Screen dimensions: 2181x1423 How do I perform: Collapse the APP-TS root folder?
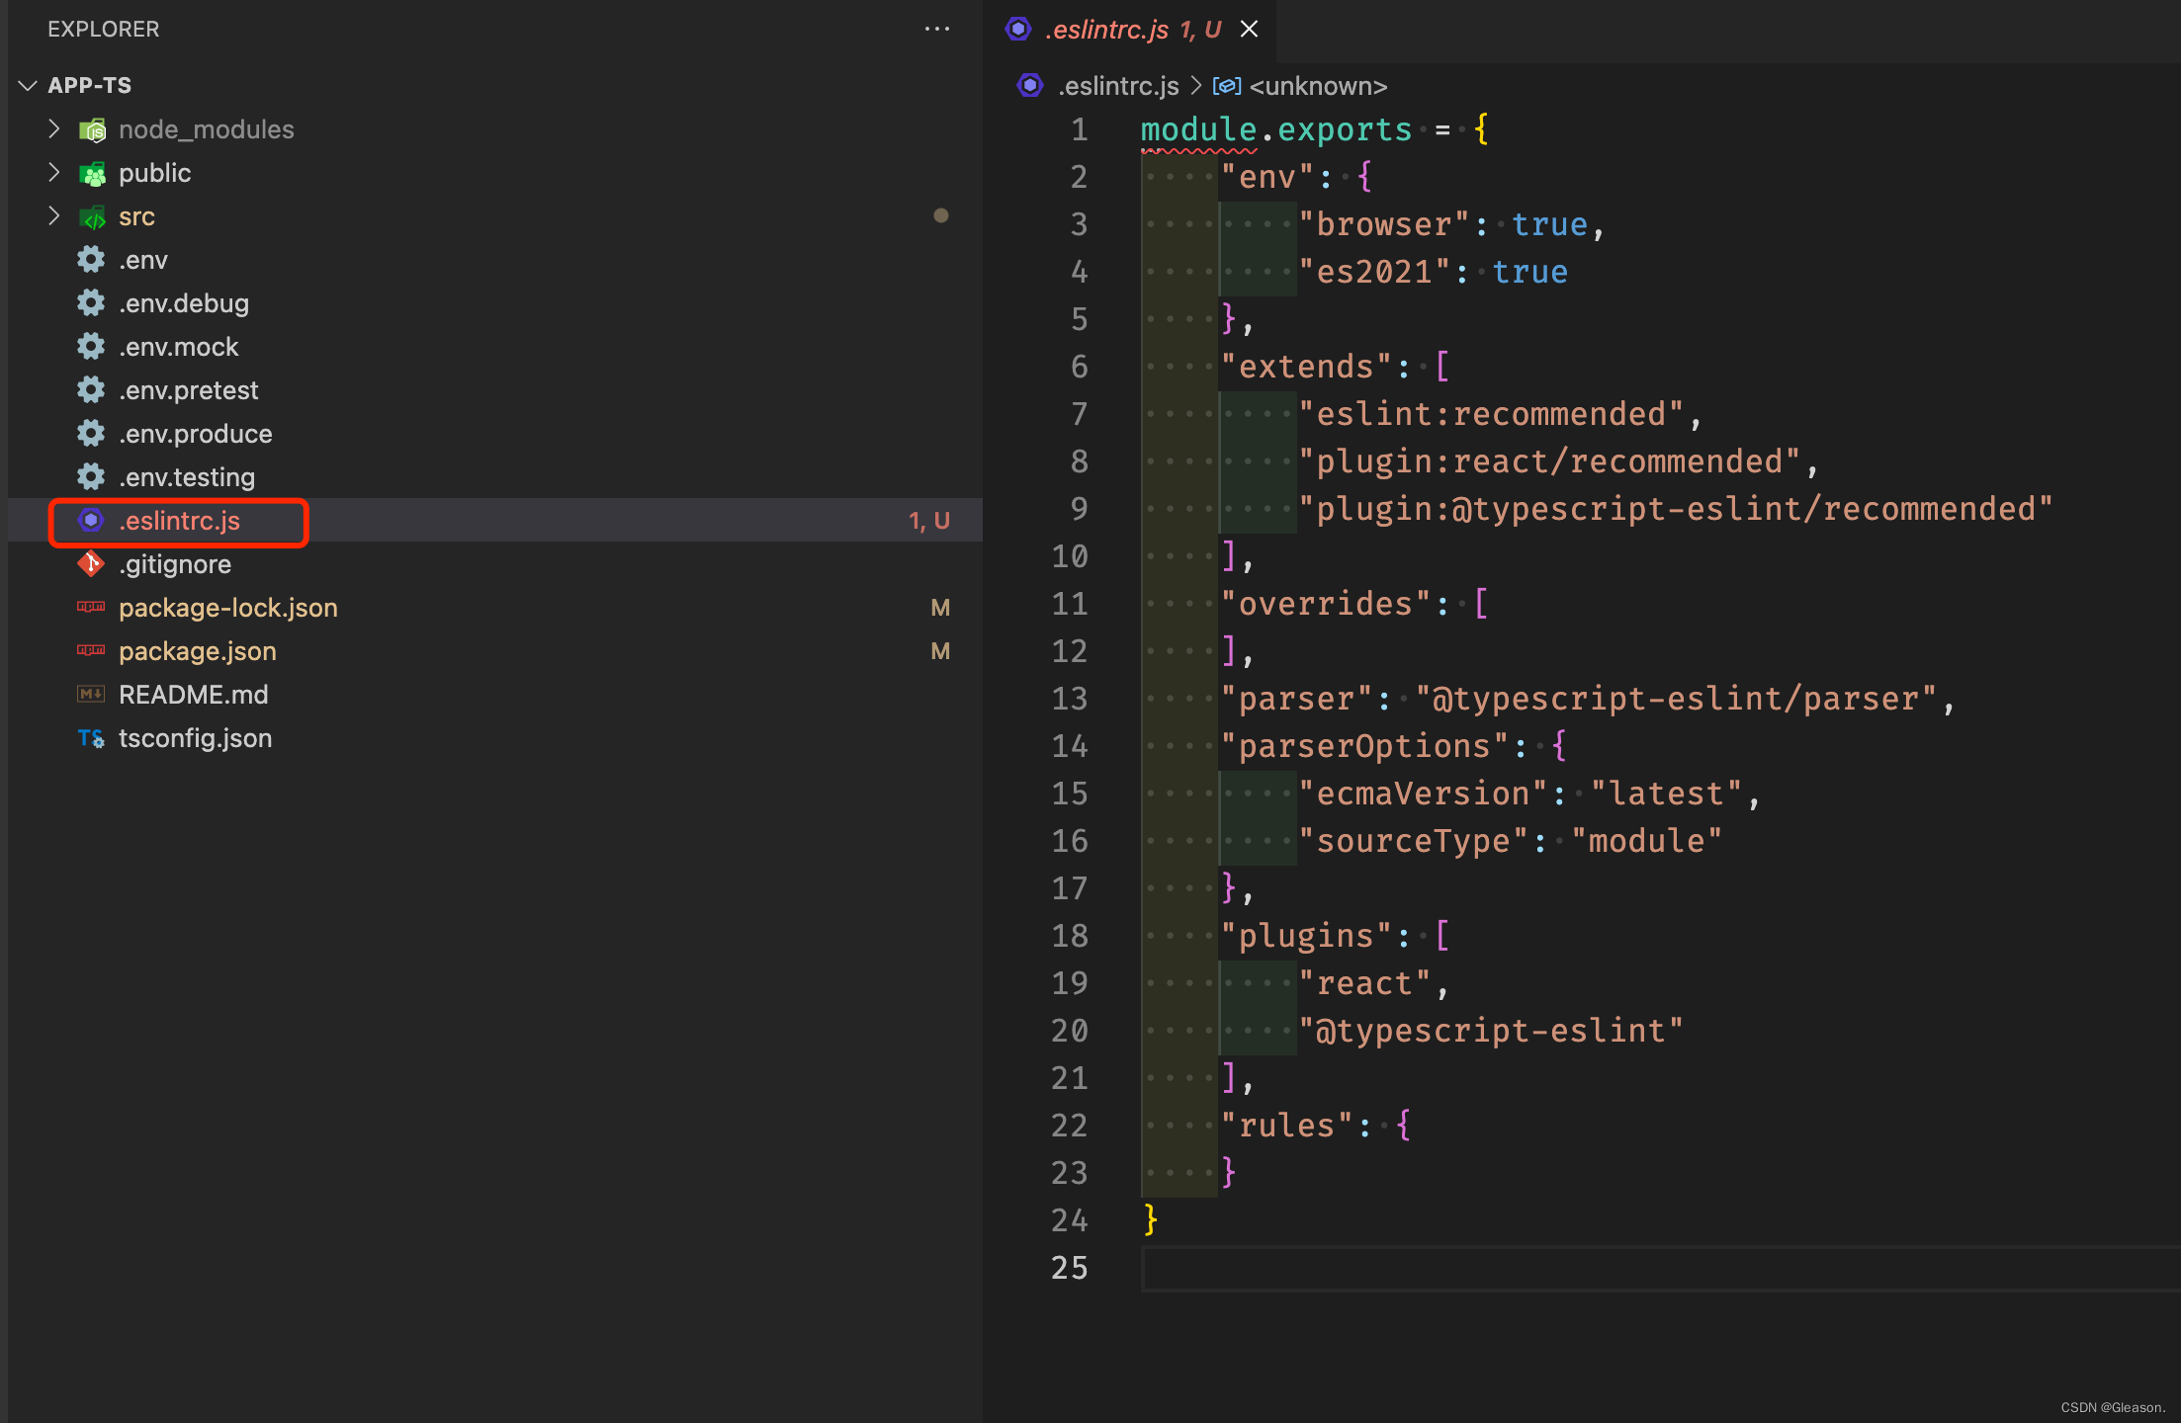pos(29,86)
